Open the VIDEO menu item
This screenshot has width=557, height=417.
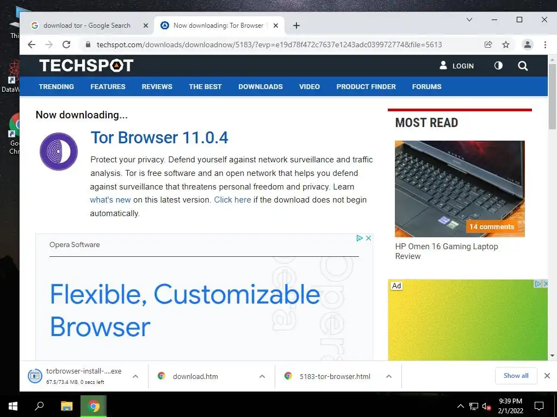coord(310,86)
